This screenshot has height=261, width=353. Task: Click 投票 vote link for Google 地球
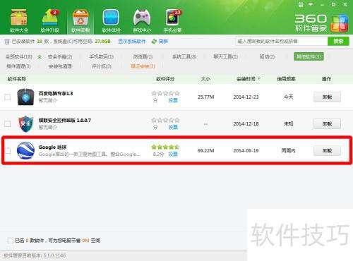pyautogui.click(x=173, y=154)
